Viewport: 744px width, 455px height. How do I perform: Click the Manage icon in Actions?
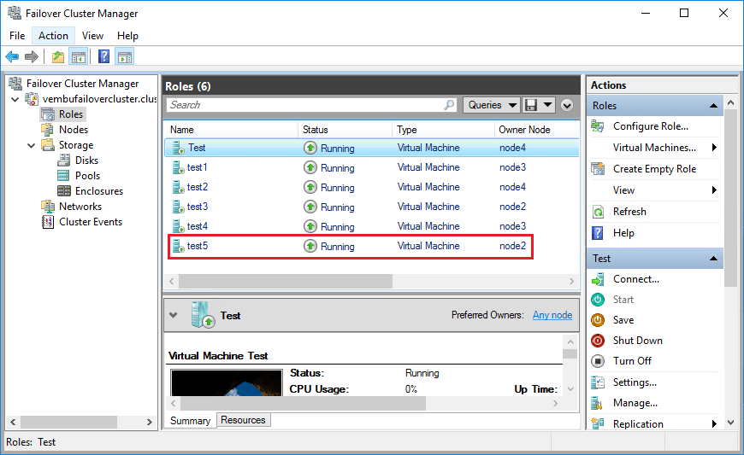[598, 403]
